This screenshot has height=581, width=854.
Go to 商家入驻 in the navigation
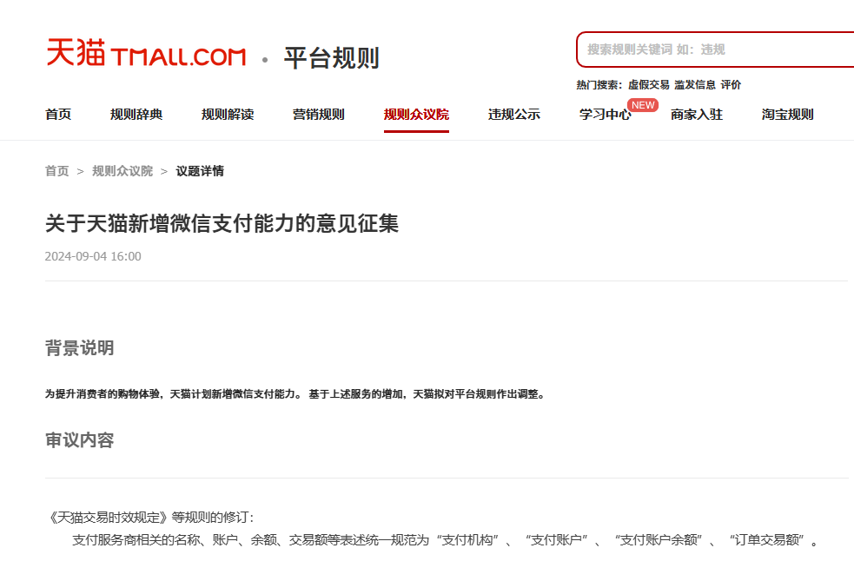tap(697, 115)
